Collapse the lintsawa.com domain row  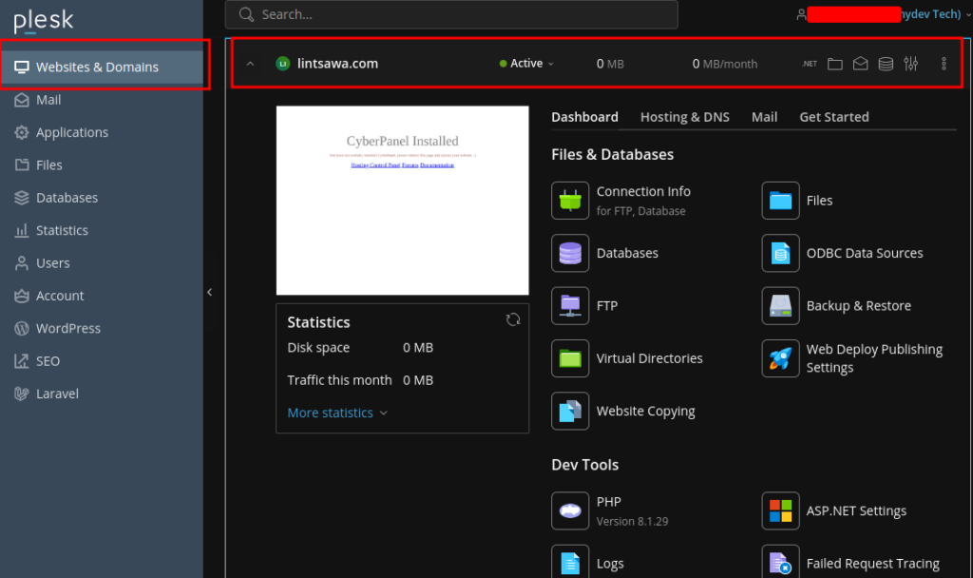(250, 64)
